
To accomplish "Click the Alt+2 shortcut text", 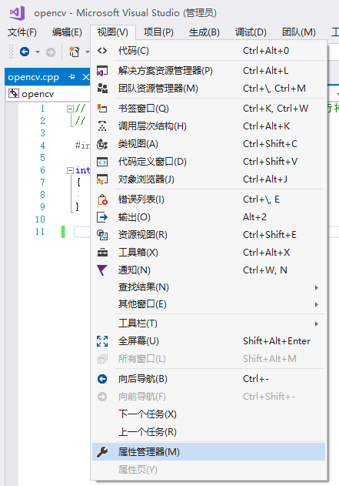I will tap(254, 217).
